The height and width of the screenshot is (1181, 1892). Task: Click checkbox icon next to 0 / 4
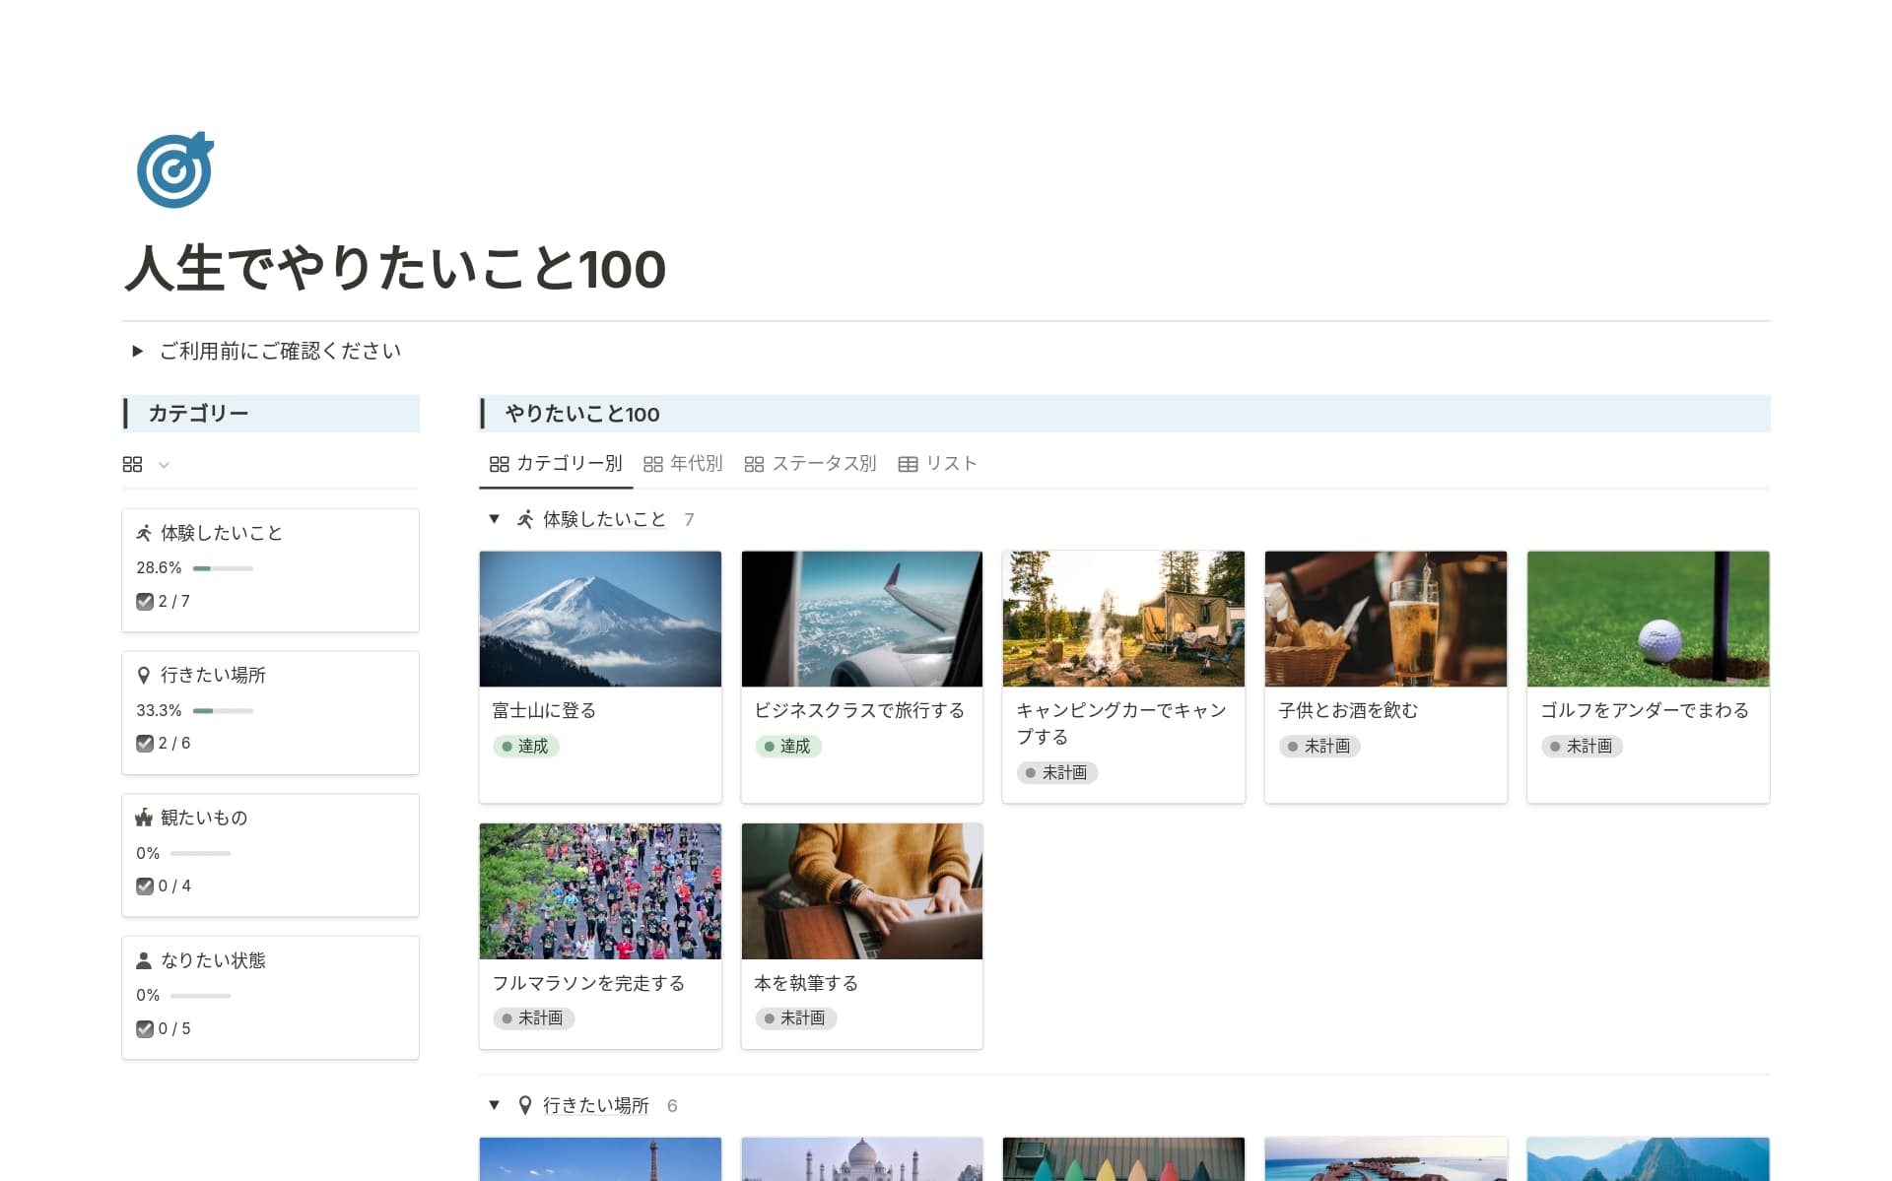[145, 886]
